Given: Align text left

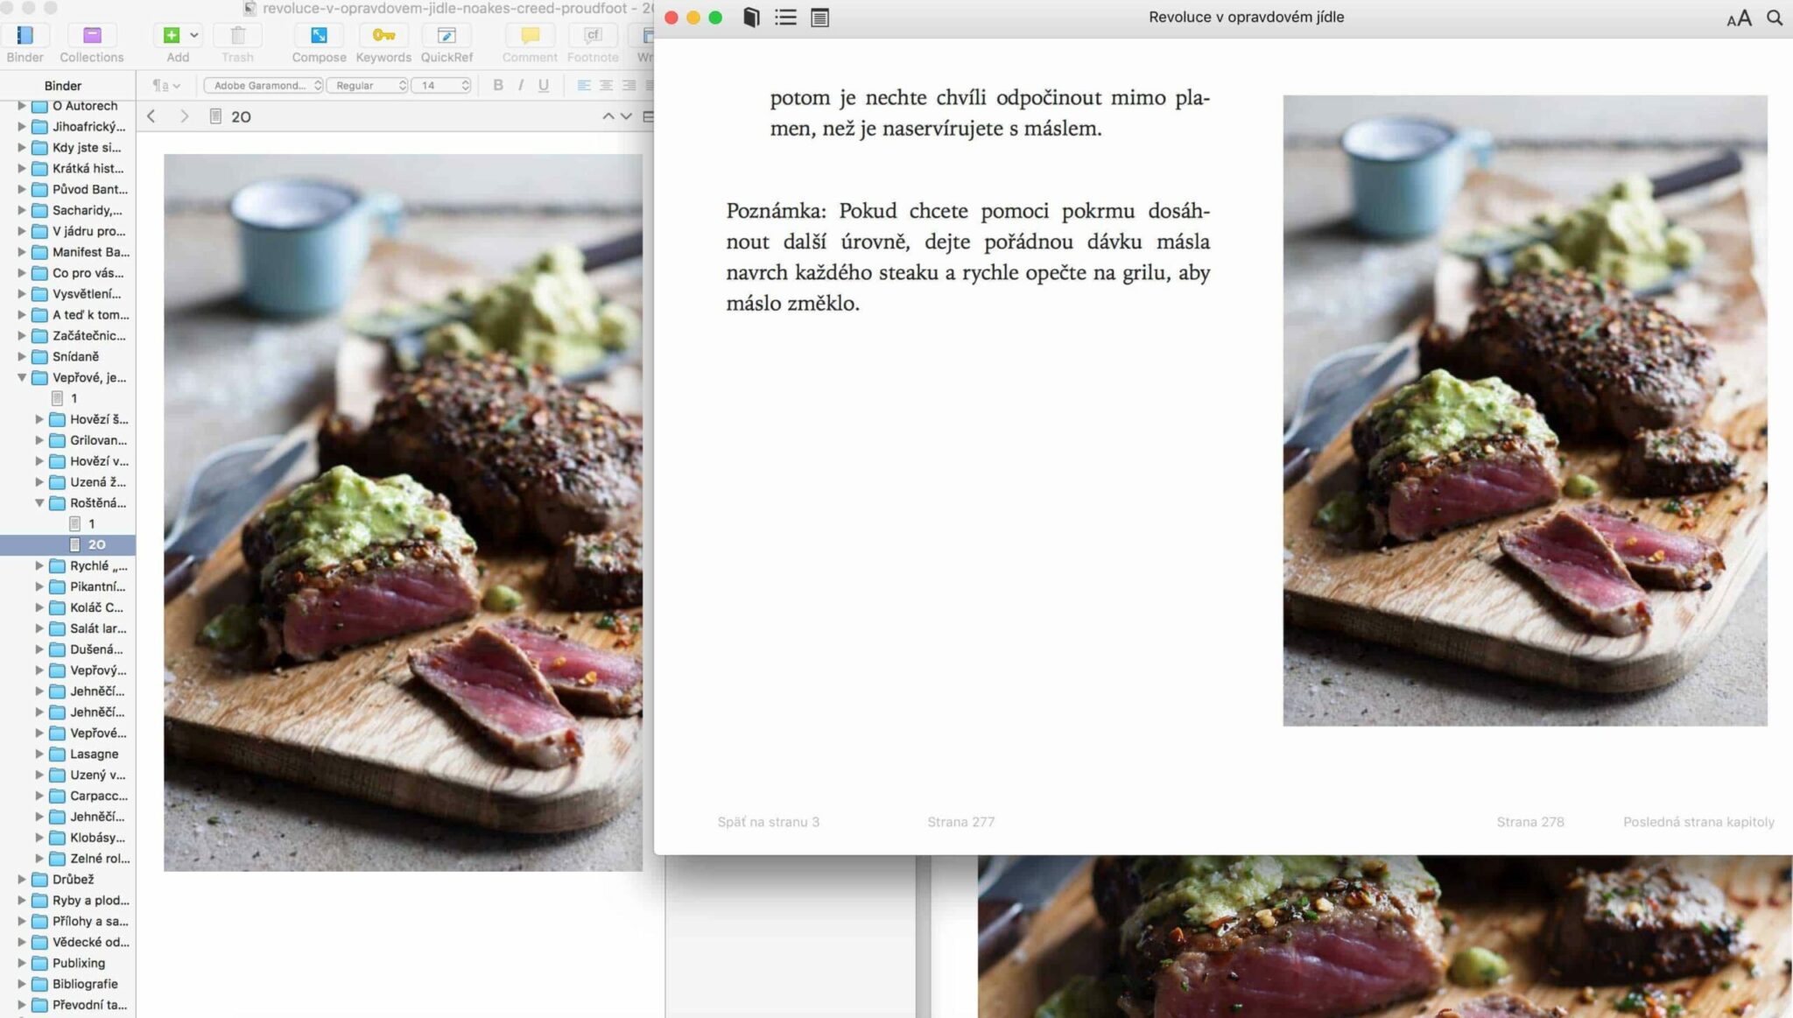Looking at the screenshot, I should pos(584,85).
